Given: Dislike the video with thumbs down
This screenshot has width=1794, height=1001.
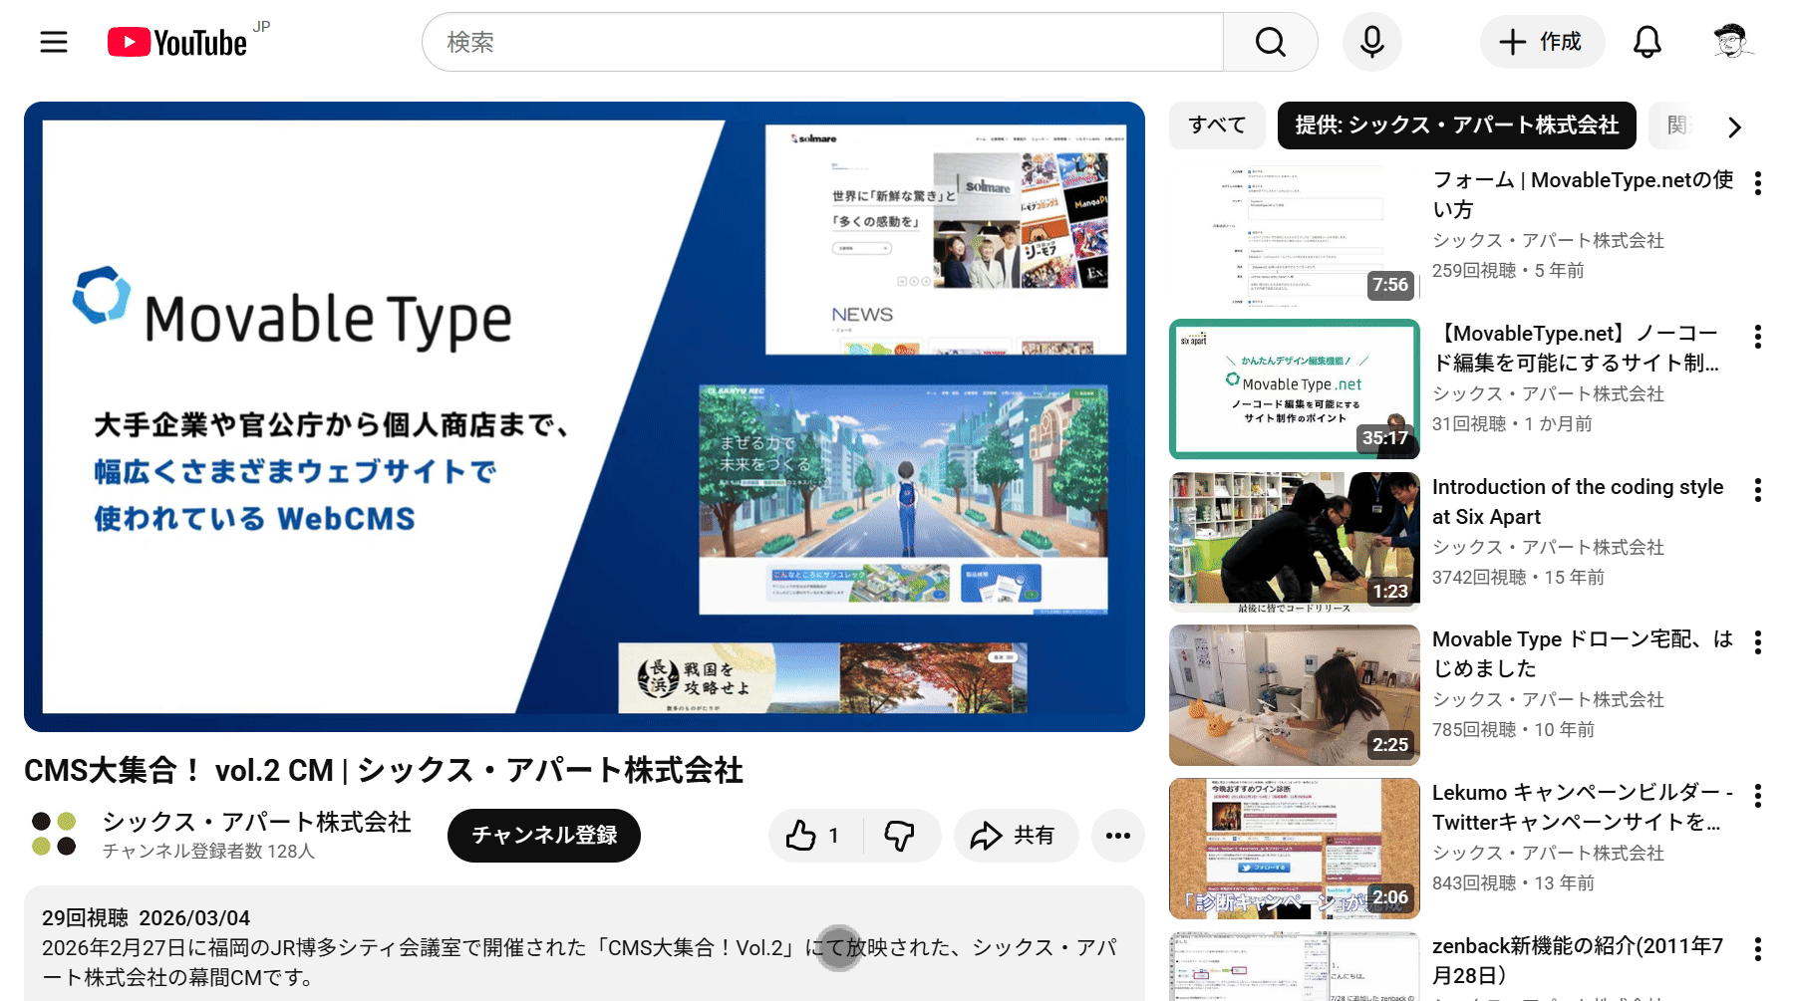Looking at the screenshot, I should (900, 836).
